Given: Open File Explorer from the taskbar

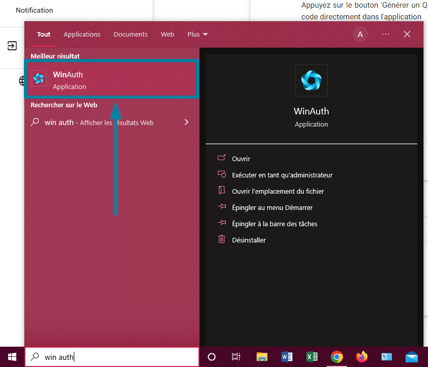Looking at the screenshot, I should pyautogui.click(x=262, y=356).
